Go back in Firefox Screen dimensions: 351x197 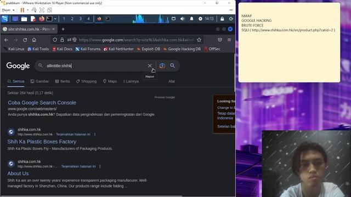6,40
